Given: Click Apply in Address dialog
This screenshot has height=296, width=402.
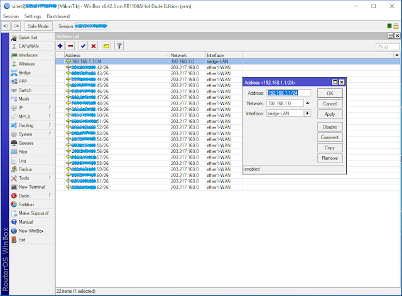Looking at the screenshot, I should 330,114.
